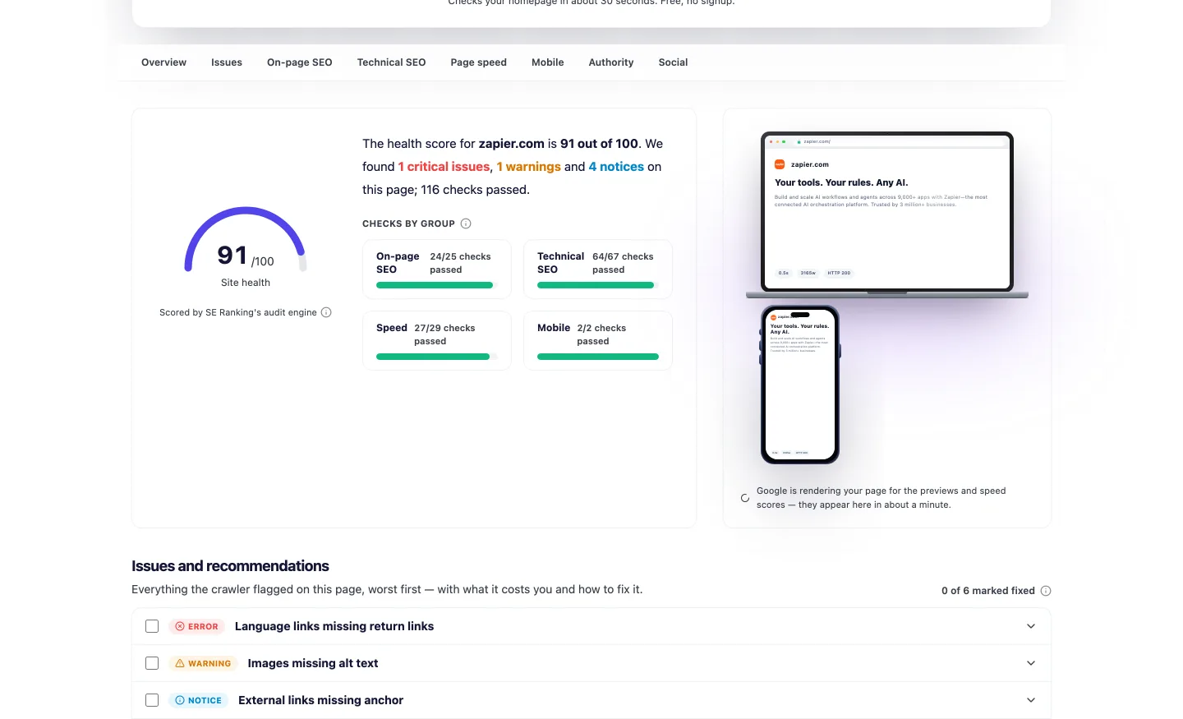This screenshot has width=1183, height=719.
Task: Click the WARNING triangle badge
Action: (x=203, y=663)
